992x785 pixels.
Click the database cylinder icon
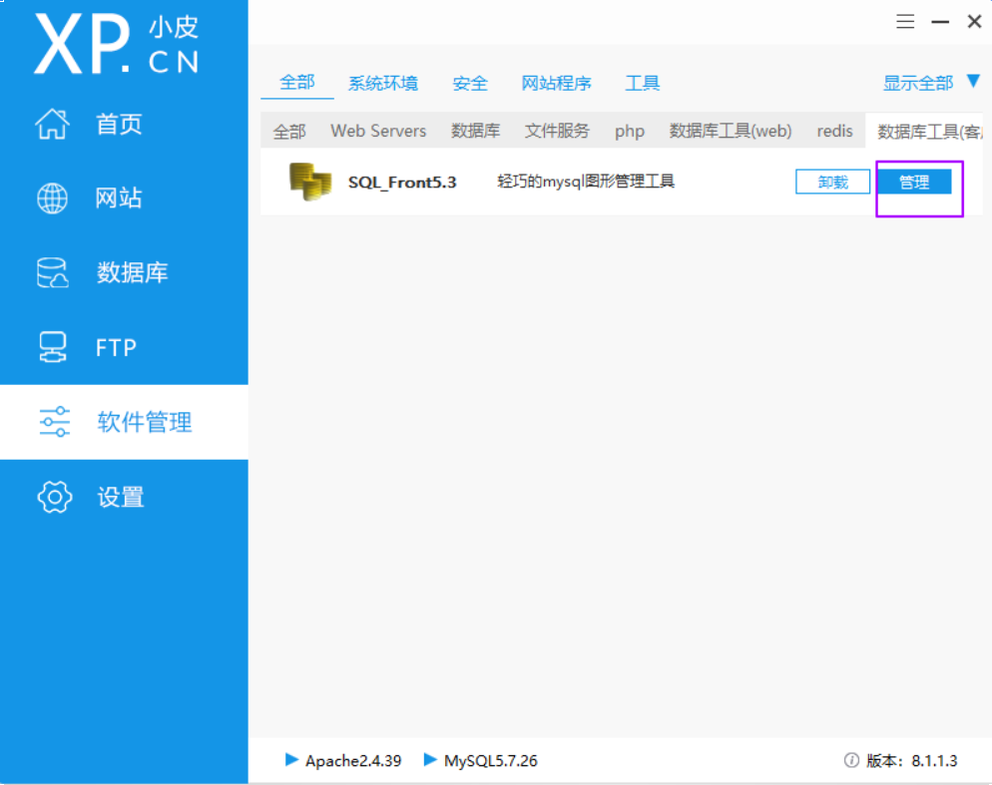53,272
